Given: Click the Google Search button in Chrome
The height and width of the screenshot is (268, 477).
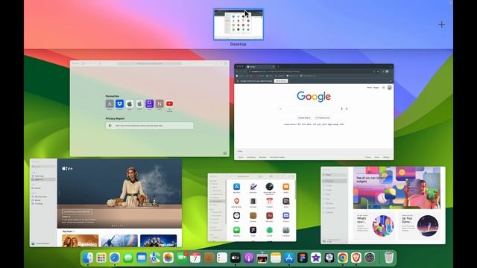Looking at the screenshot, I should (x=304, y=118).
